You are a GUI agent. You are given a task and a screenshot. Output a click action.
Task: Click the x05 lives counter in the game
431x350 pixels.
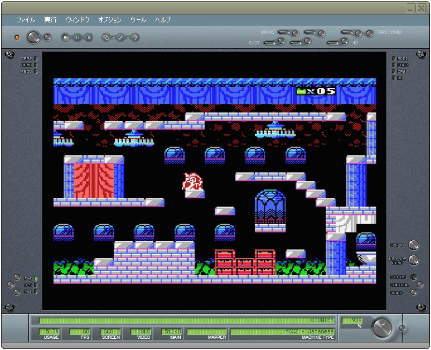pyautogui.click(x=316, y=91)
